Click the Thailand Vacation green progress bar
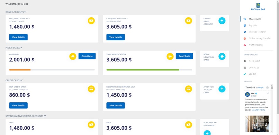 click(x=143, y=70)
